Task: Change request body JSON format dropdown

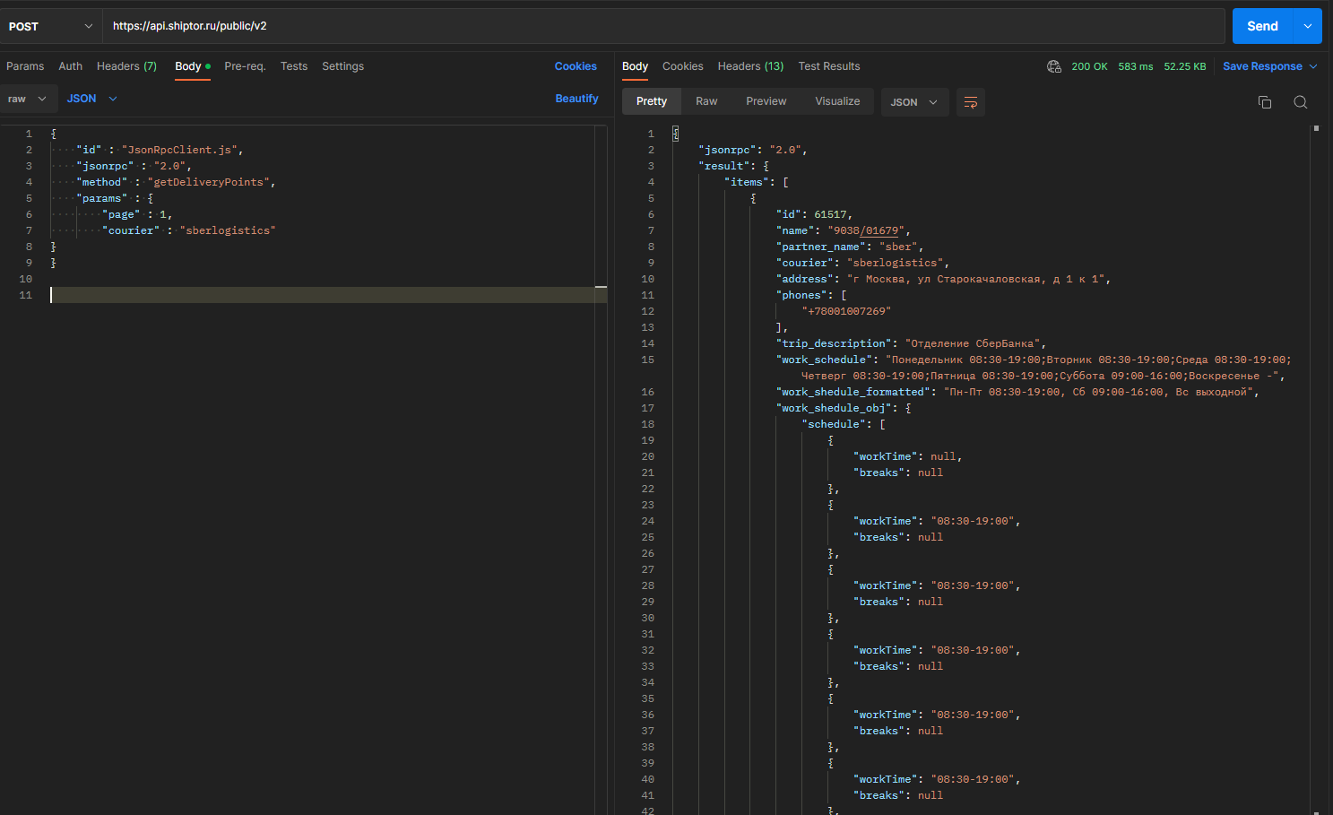Action: click(91, 99)
